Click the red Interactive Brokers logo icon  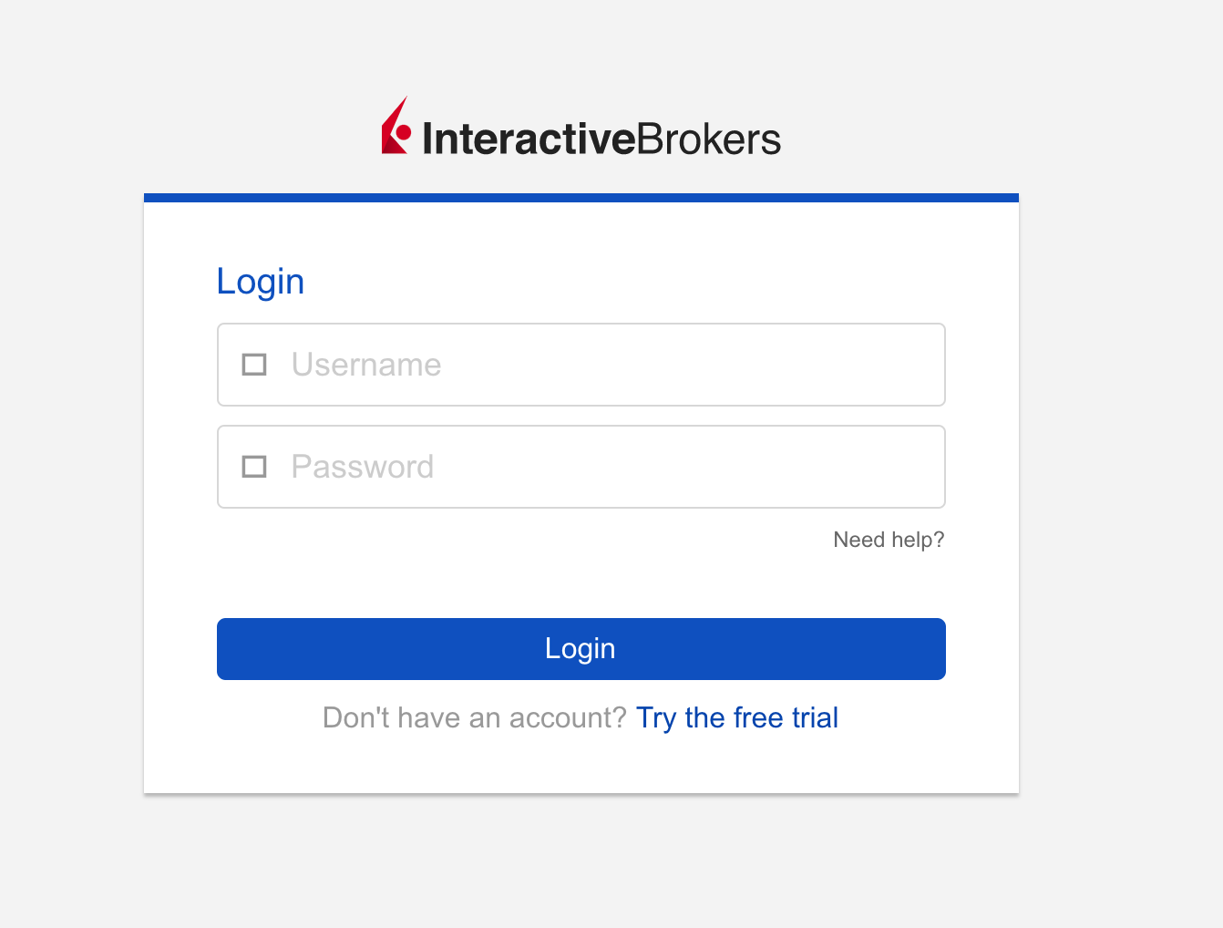click(396, 129)
